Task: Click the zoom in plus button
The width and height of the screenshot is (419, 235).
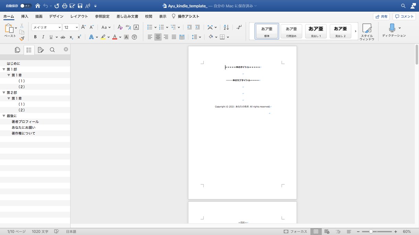Action: [396, 232]
